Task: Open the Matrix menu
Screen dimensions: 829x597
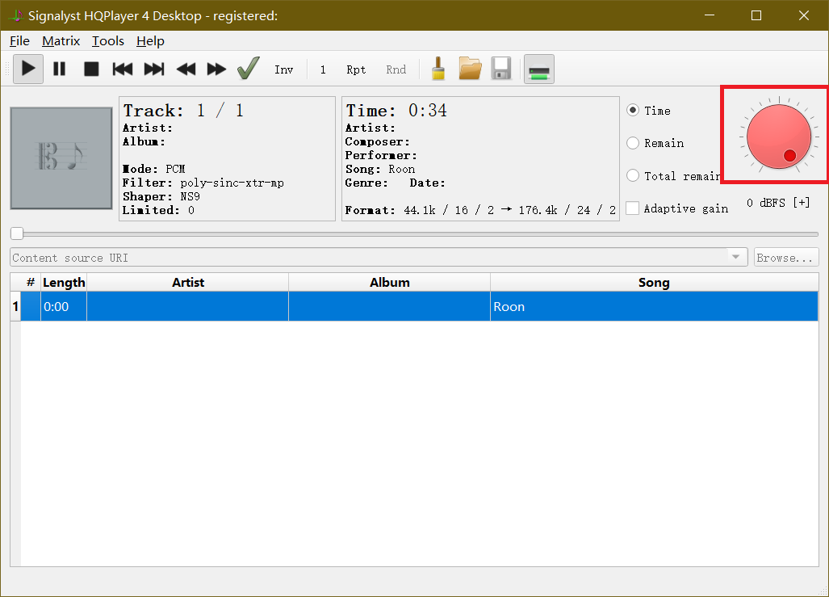Action: click(61, 40)
